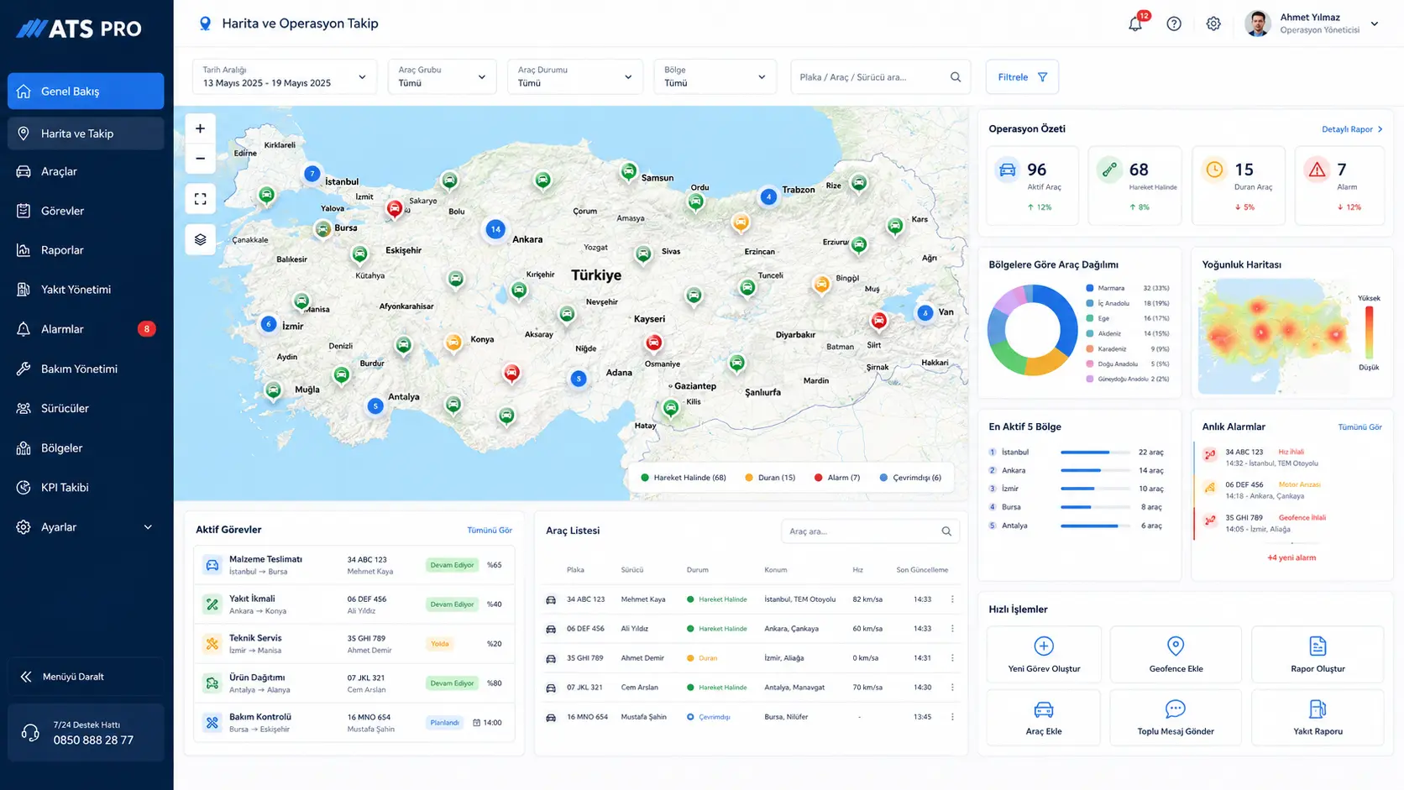Click the support headset icon
Screen dimensions: 1404x790
[x=30, y=733]
